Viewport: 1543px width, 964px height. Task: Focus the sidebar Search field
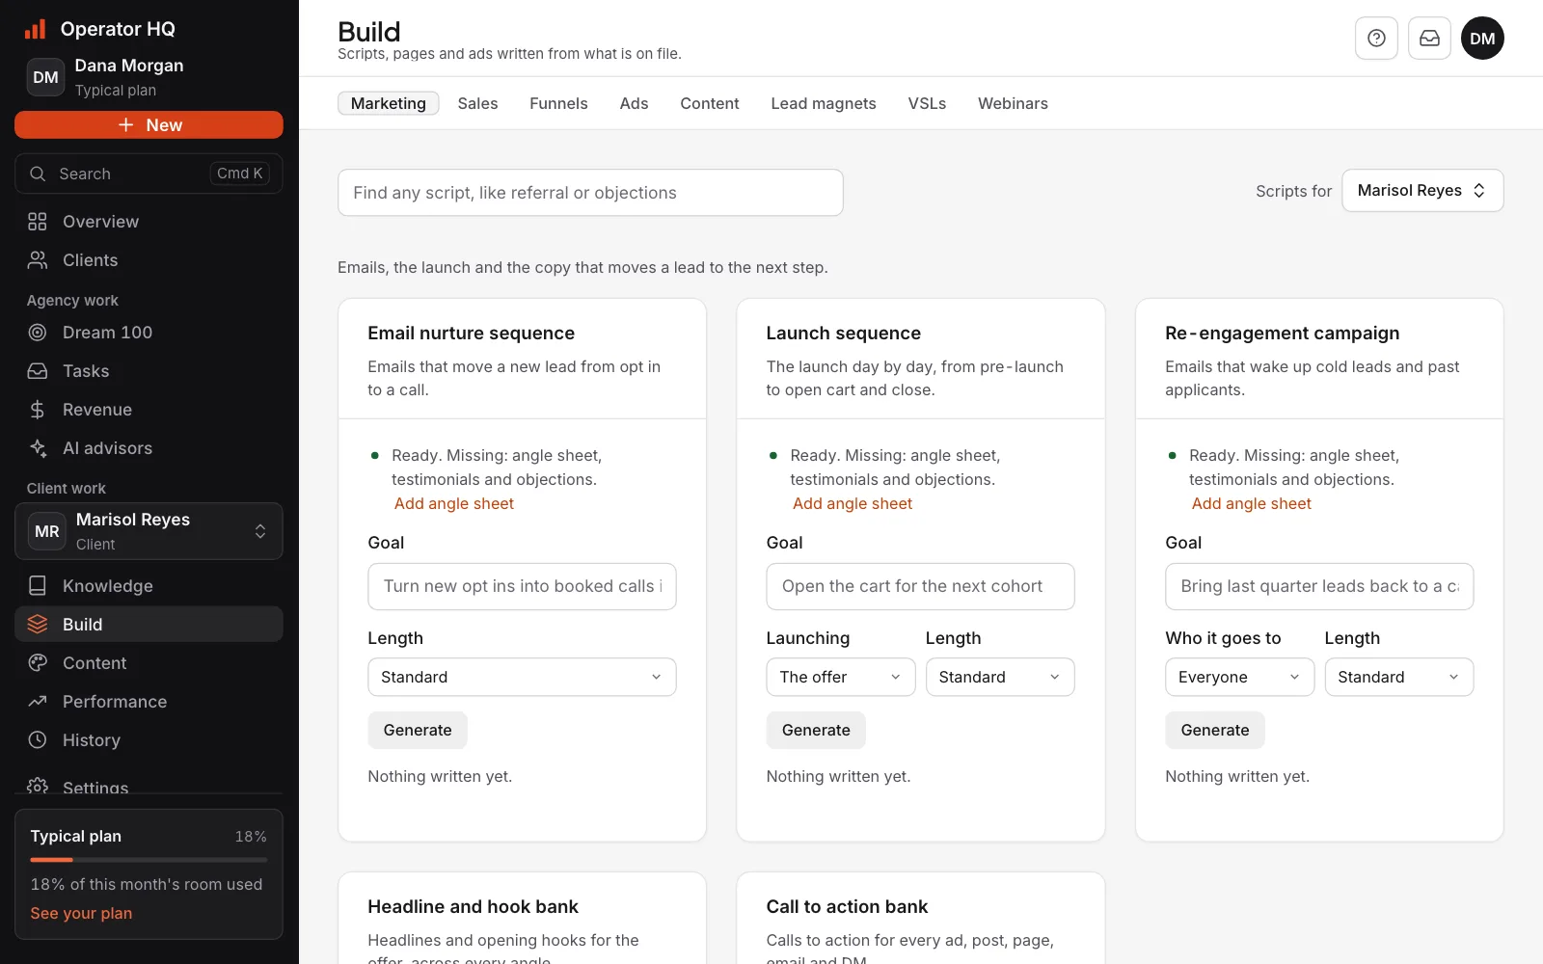tap(149, 174)
